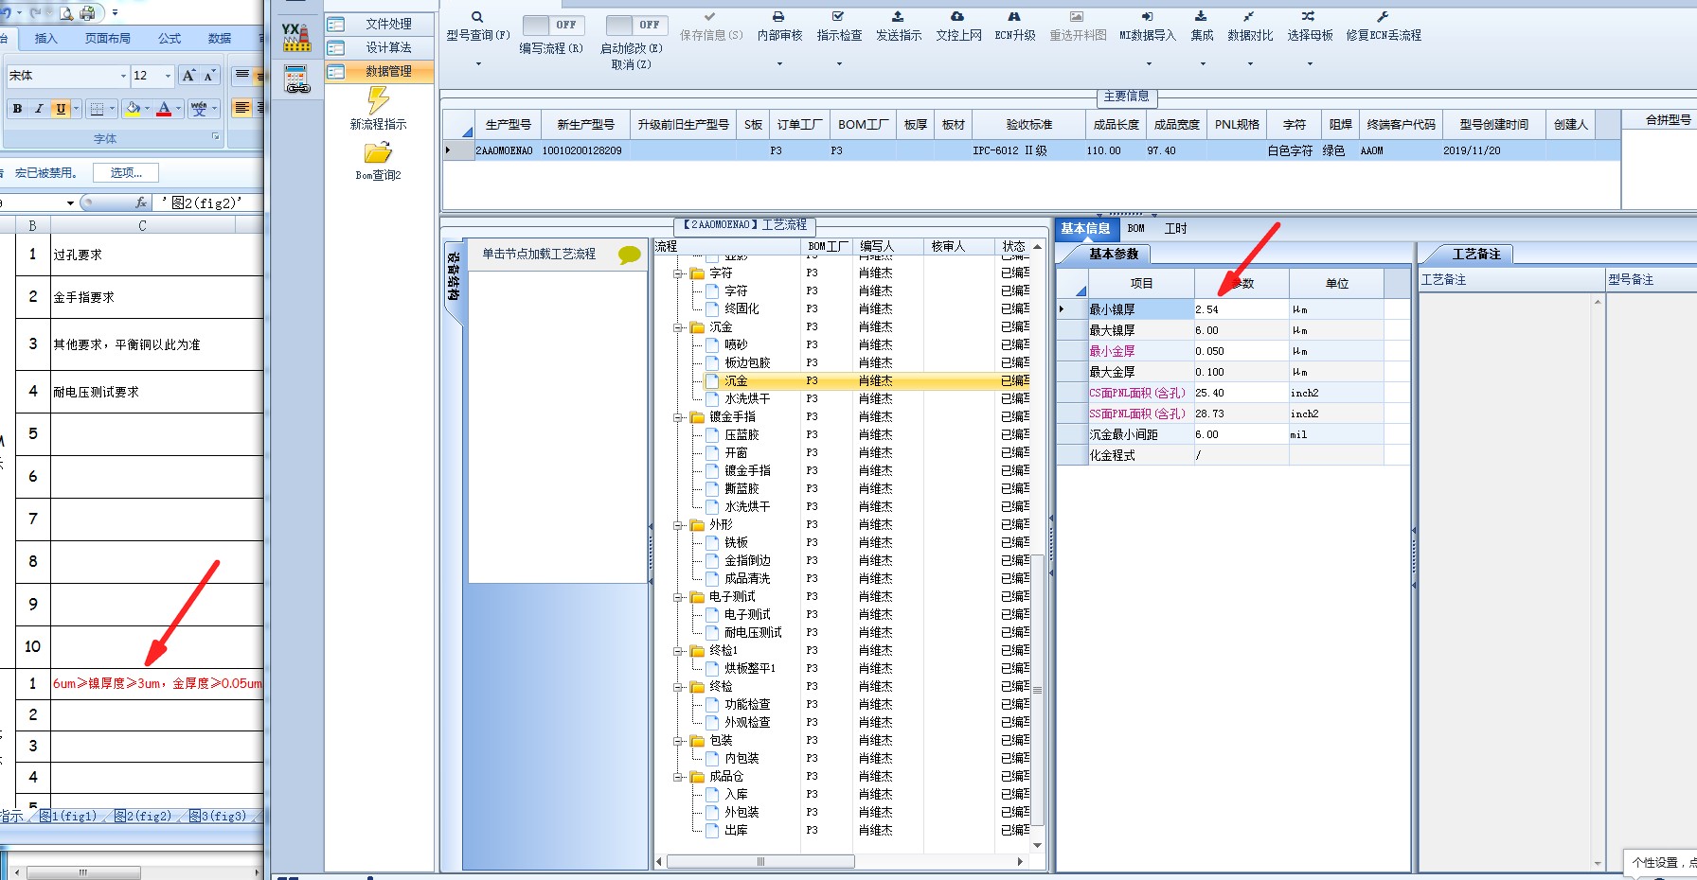Click Excel 选项... button
The width and height of the screenshot is (1697, 880).
pos(126,173)
